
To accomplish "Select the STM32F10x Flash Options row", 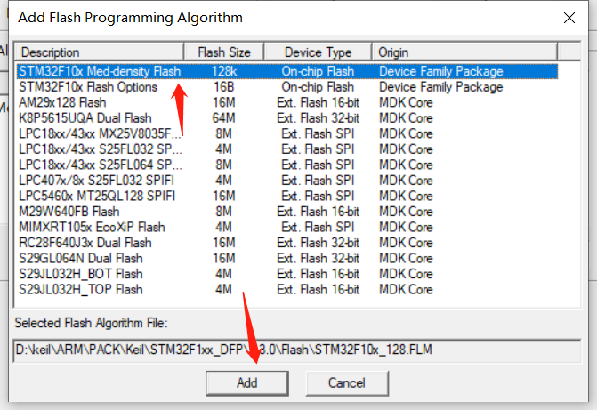I will pyautogui.click(x=287, y=87).
